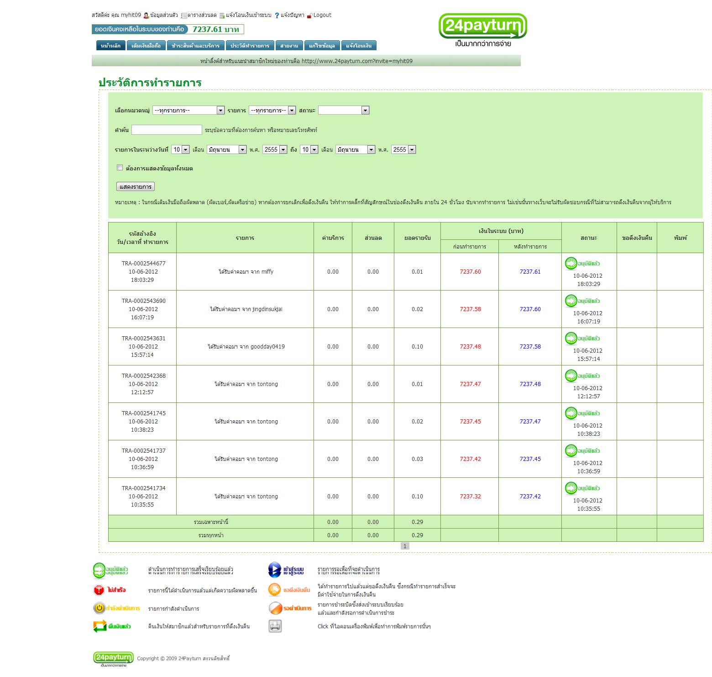Click reference code TRA-0002544677
This screenshot has width=712, height=677.
click(143, 264)
